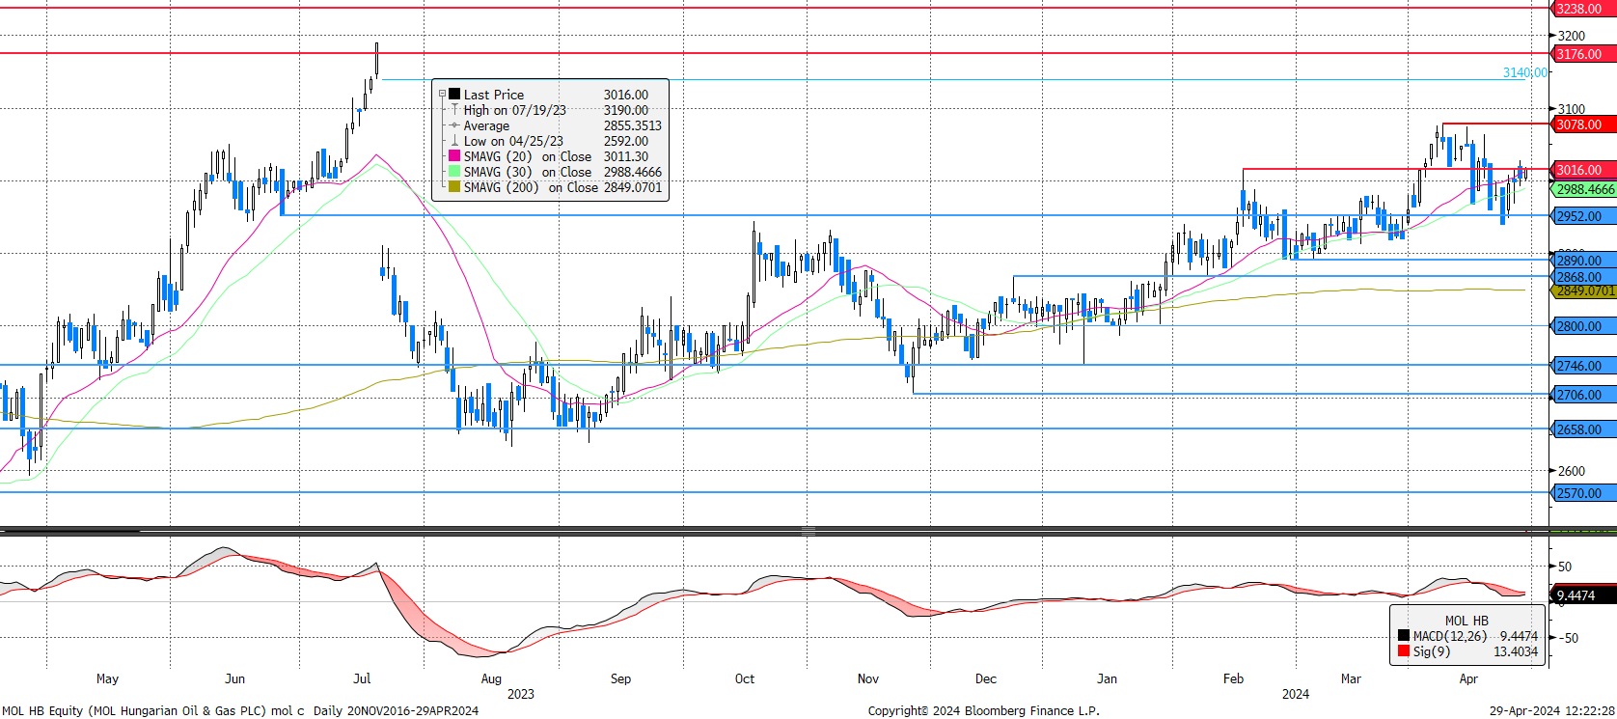This screenshot has height=719, width=1617.
Task: Click the Feb label on time axis
Action: (x=1234, y=678)
